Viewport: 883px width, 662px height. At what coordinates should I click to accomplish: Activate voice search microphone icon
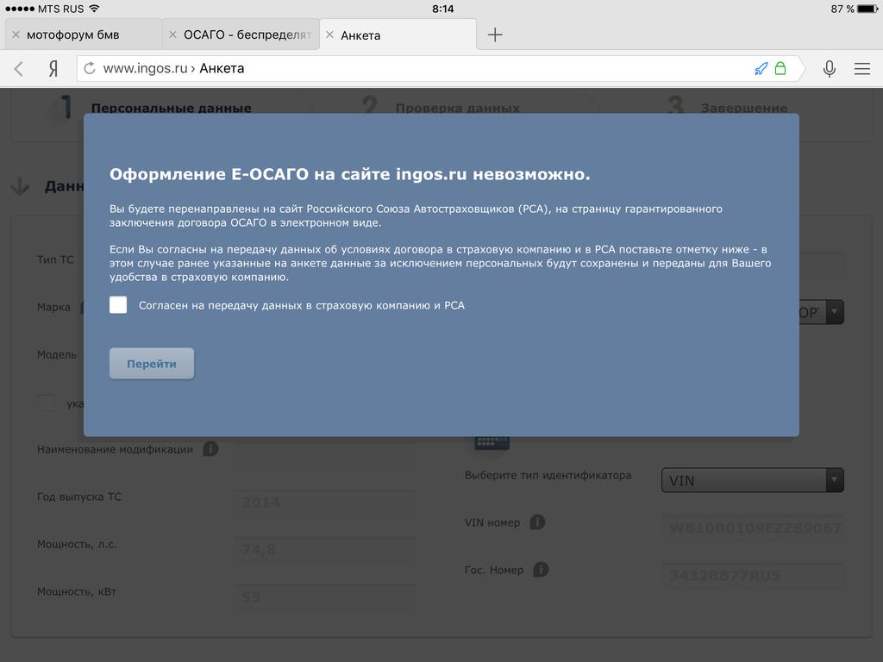pos(829,69)
